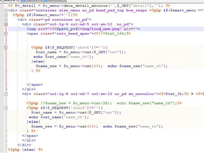Viewport: 204px width, 153px height.
Task: Click the '$v_detail' variable on first line
Action: point(25,6)
